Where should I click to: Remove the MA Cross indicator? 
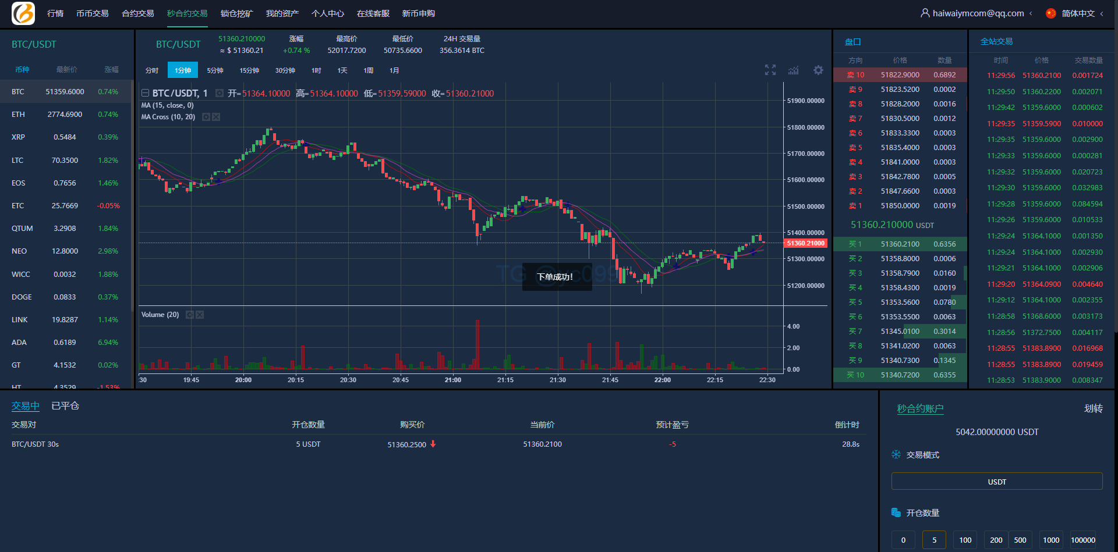[x=216, y=117]
